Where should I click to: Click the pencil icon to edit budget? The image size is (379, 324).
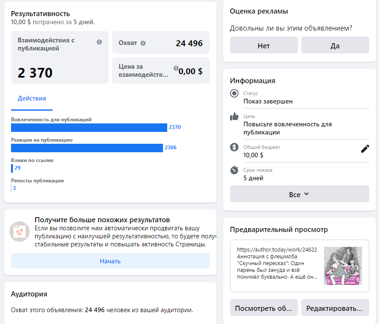pyautogui.click(x=365, y=148)
